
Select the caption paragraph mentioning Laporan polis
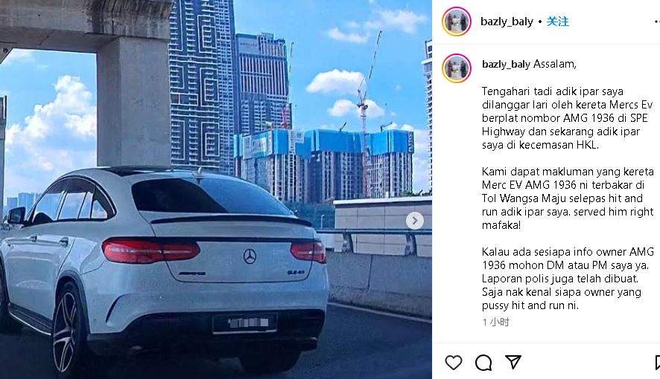(568, 278)
